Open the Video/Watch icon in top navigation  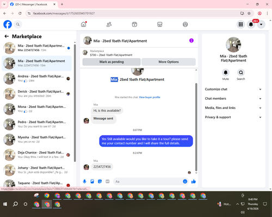[x=134, y=24]
